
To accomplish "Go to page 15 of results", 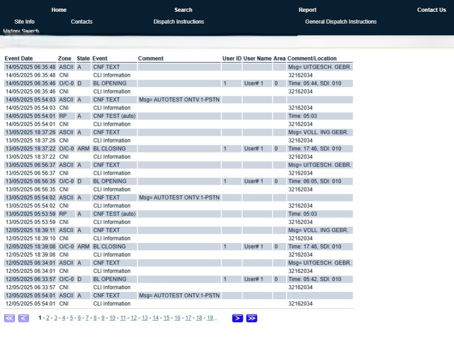I will coord(167,318).
